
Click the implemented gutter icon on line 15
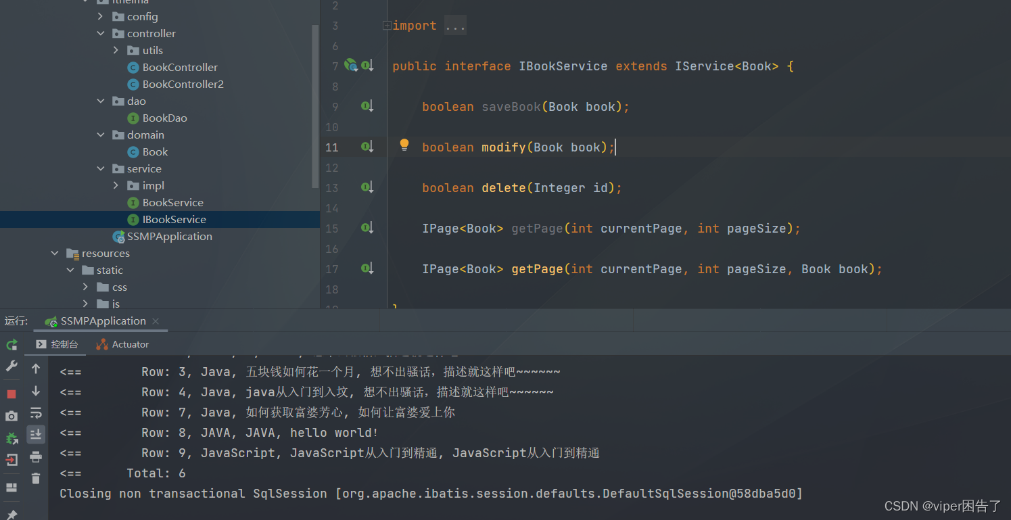tap(367, 228)
